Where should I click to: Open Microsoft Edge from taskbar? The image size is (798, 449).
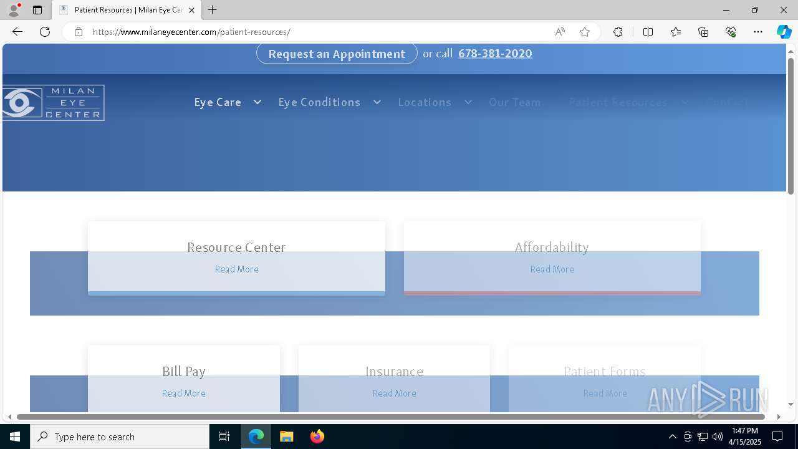click(x=256, y=437)
